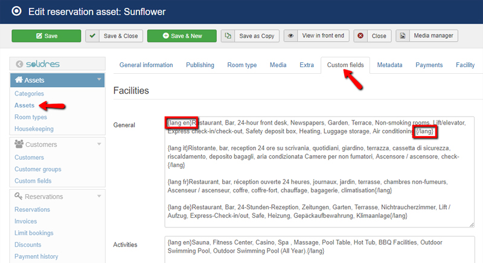This screenshot has width=483, height=263.
Task: Open the Room type tab
Action: [x=241, y=65]
